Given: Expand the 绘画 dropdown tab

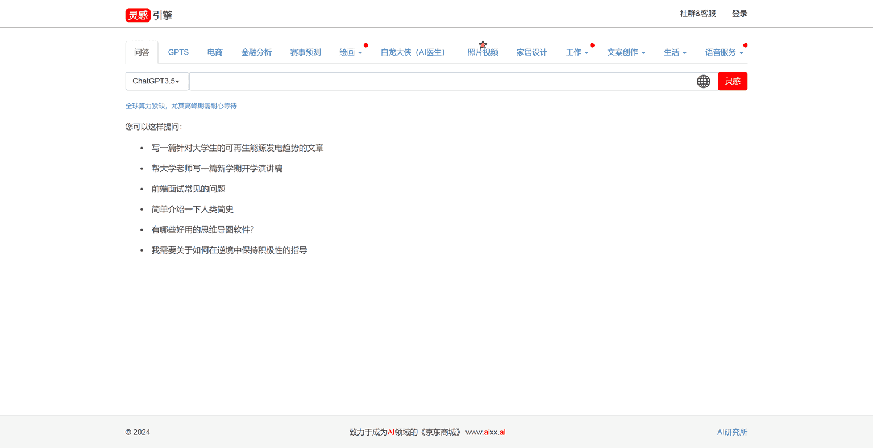Looking at the screenshot, I should (x=351, y=52).
